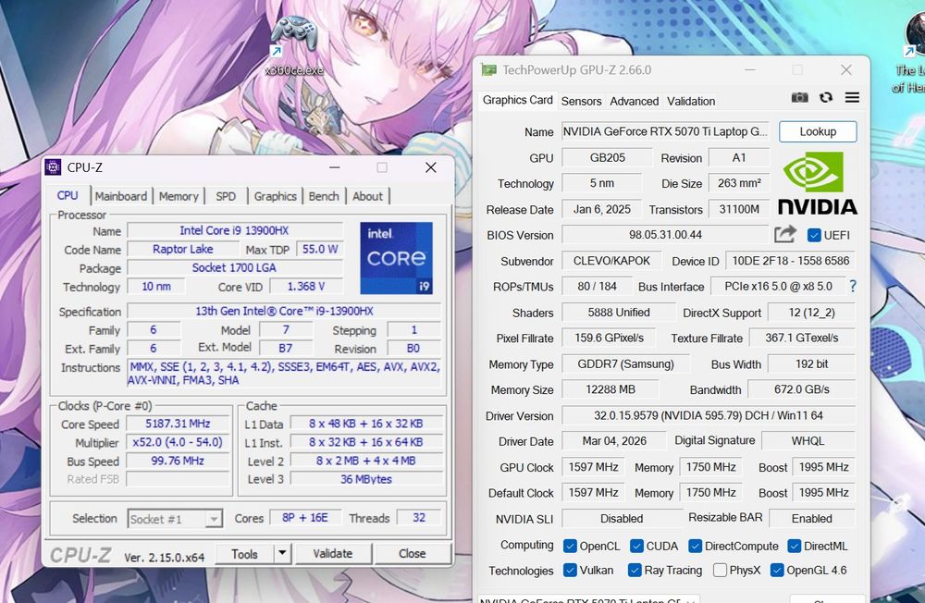
Task: Click the Validate button in CPU-Z
Action: pos(333,553)
